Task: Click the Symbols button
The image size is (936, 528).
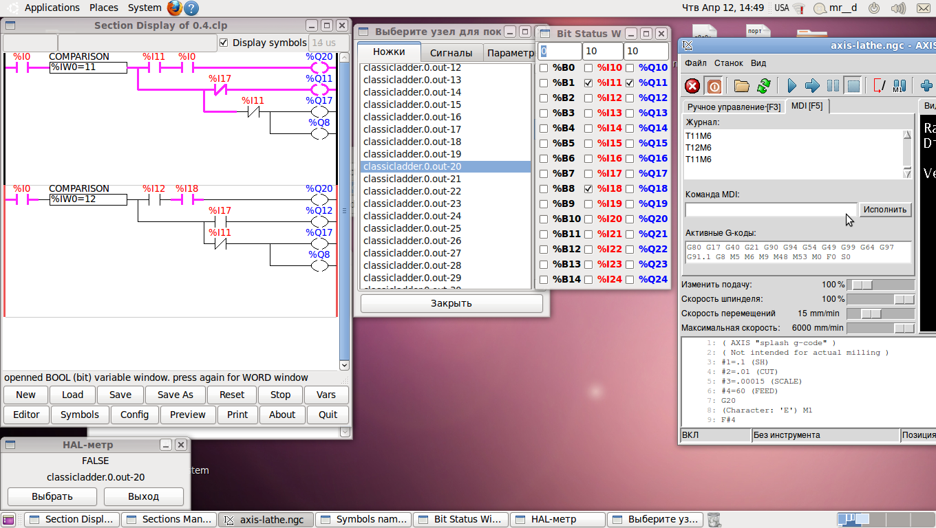Action: click(x=80, y=415)
